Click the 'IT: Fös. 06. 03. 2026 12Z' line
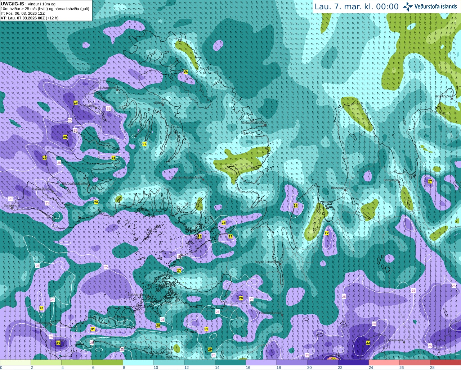This screenshot has height=370, width=461. (23, 13)
